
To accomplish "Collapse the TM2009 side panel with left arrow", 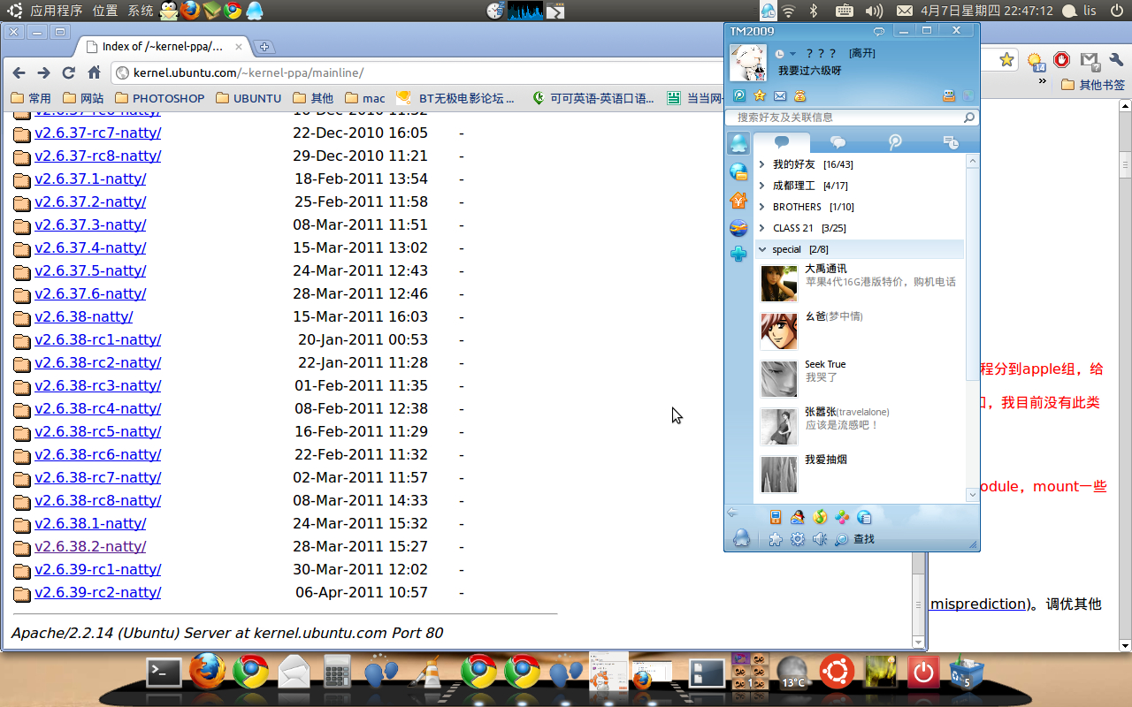I will click(732, 513).
